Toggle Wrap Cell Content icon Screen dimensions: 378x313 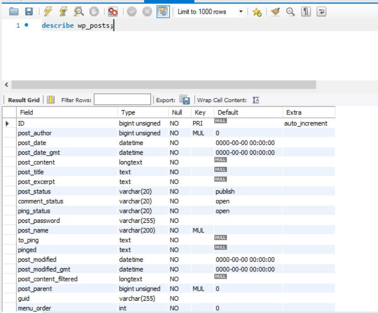coord(256,100)
